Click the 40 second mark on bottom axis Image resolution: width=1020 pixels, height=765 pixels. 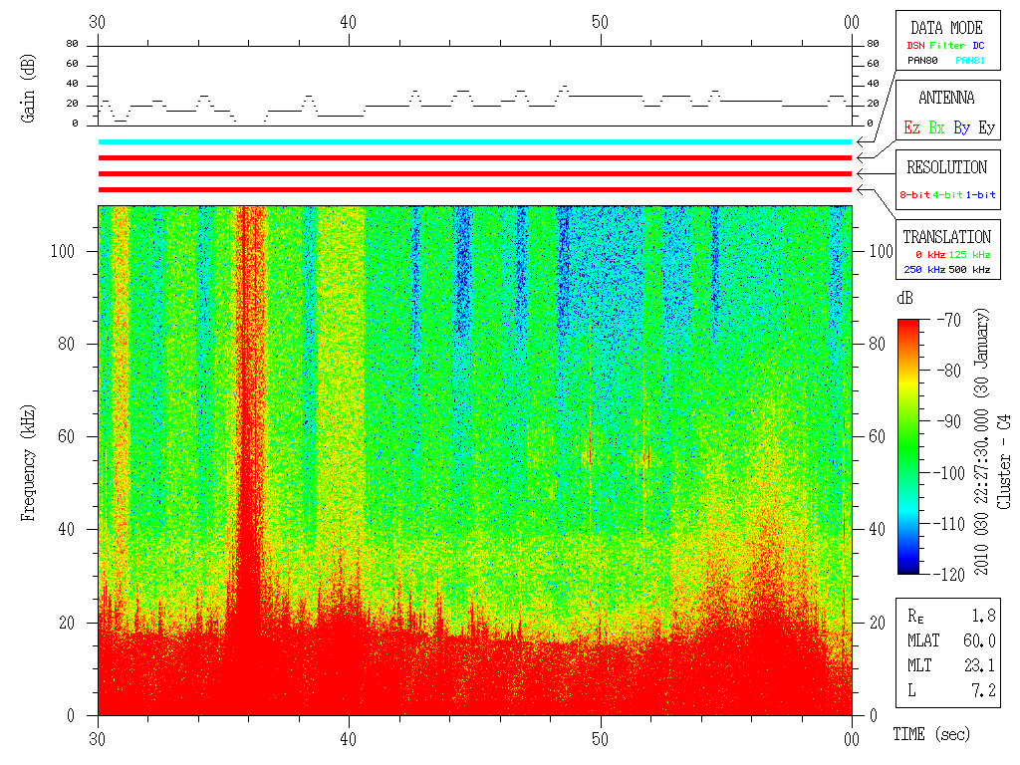click(x=348, y=739)
